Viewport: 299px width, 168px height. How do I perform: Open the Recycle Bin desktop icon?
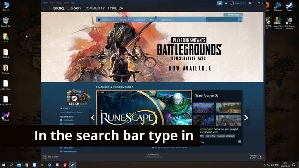tap(6, 22)
